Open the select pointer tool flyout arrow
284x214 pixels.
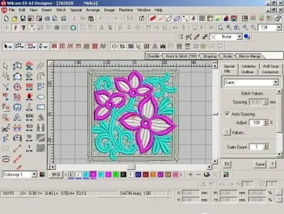click(11, 47)
